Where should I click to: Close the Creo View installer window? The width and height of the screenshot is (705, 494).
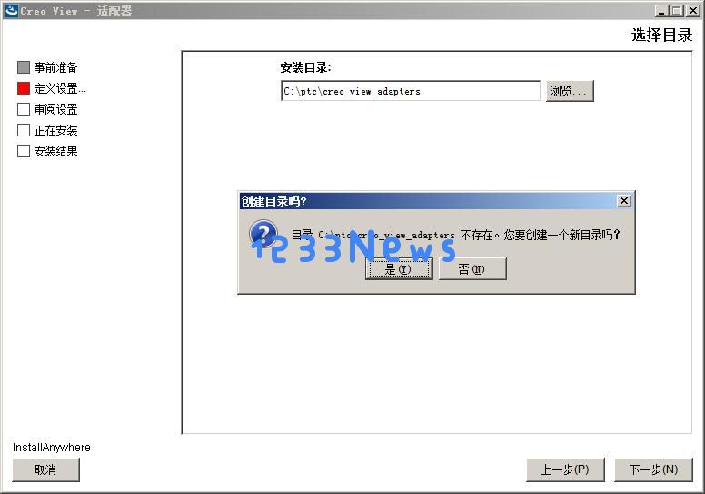[692, 11]
